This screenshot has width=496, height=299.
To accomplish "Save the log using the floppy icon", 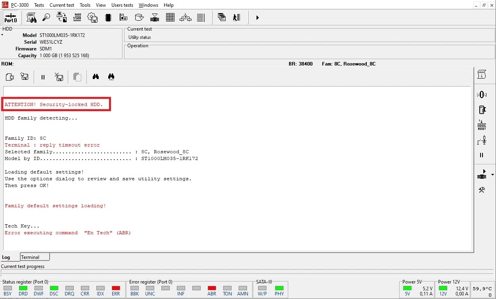I will tap(25, 77).
